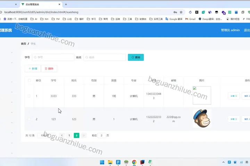The image size is (250, 166).
Task: Open the HS app in the taskbar
Action: [x=126, y=162]
